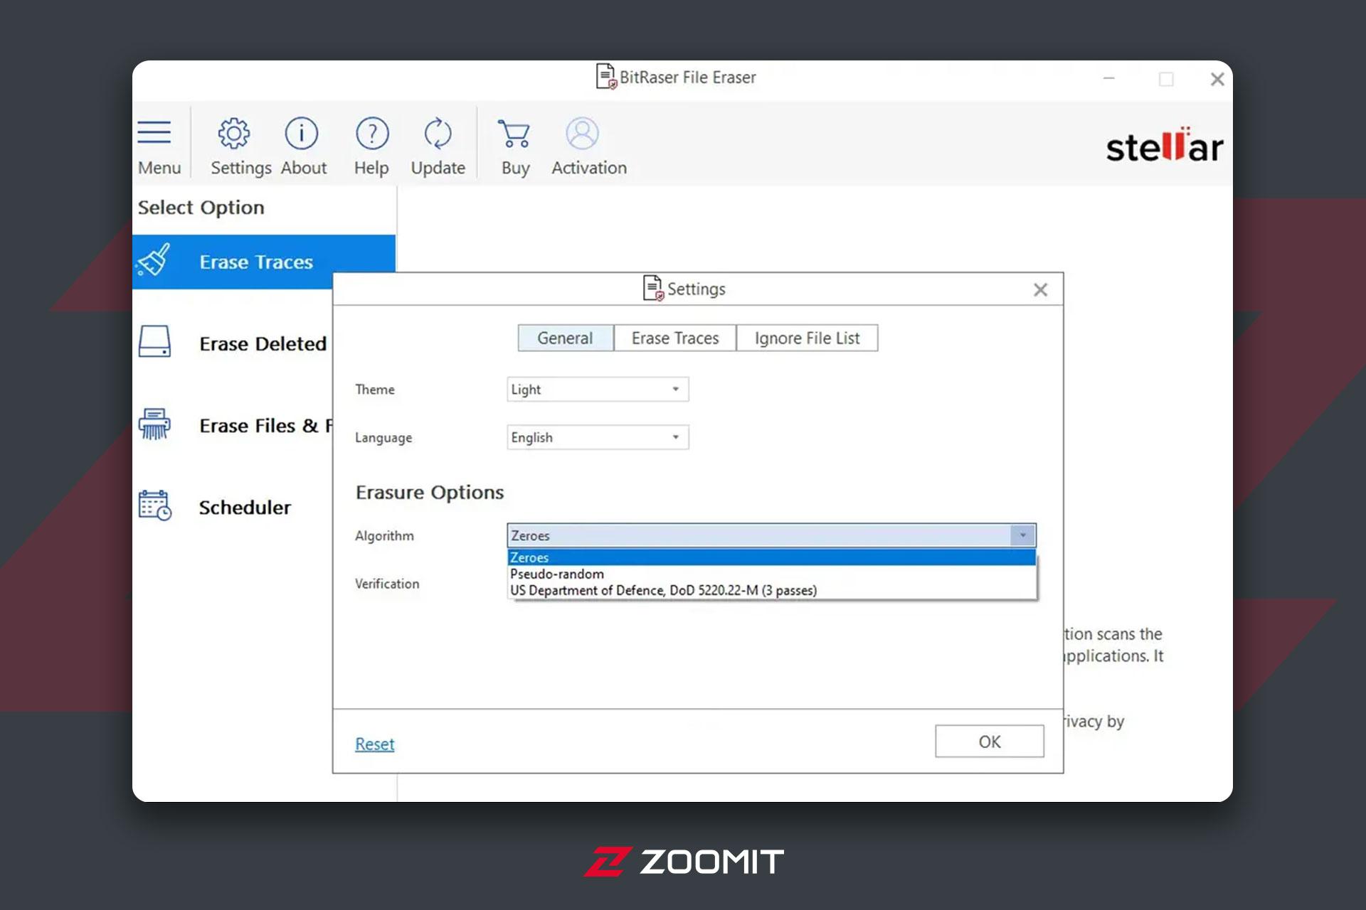Expand the Language dropdown showing English

tap(598, 437)
